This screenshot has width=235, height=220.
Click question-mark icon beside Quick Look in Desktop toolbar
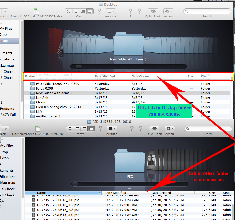tap(139, 11)
